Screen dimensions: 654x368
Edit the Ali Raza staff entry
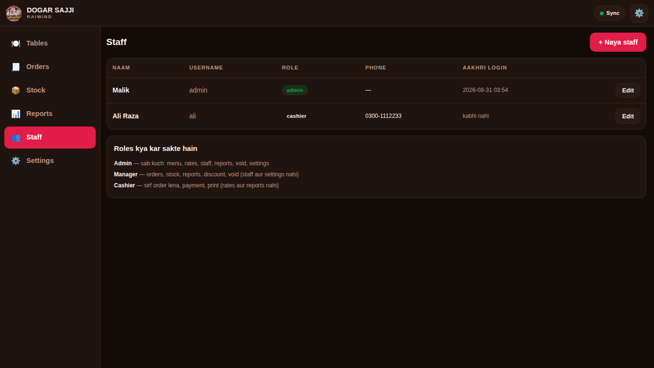[628, 116]
